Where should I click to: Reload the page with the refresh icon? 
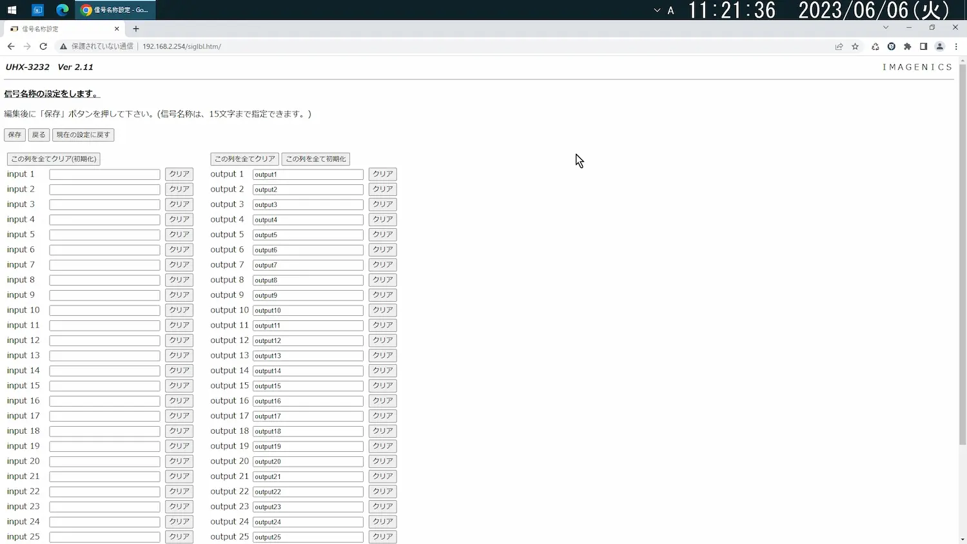43,46
